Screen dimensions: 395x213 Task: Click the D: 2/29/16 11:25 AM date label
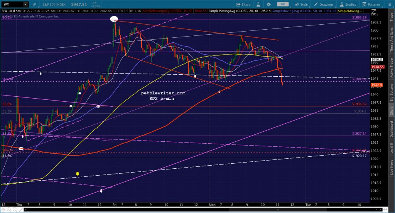click(x=39, y=11)
